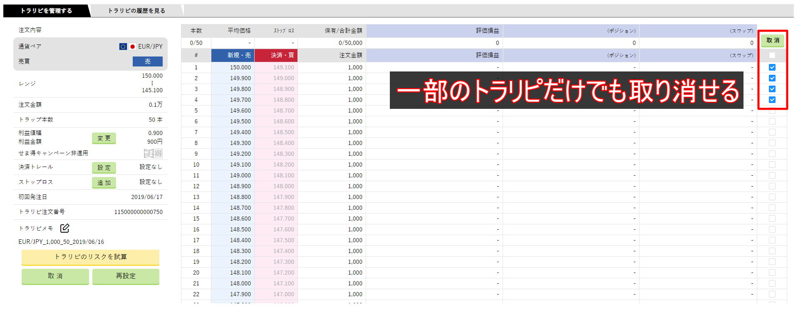Image resolution: width=798 pixels, height=312 pixels.
Task: Click new-sell price 149.000 in row 11
Action: [240, 175]
